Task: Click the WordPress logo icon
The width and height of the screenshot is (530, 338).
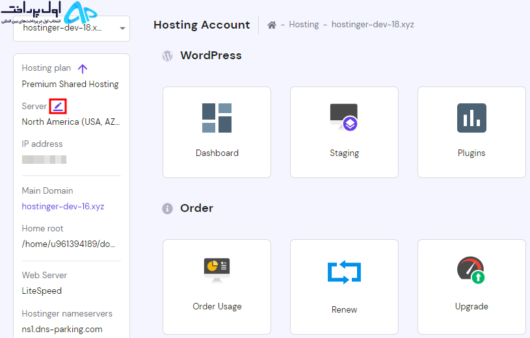Action: [167, 55]
